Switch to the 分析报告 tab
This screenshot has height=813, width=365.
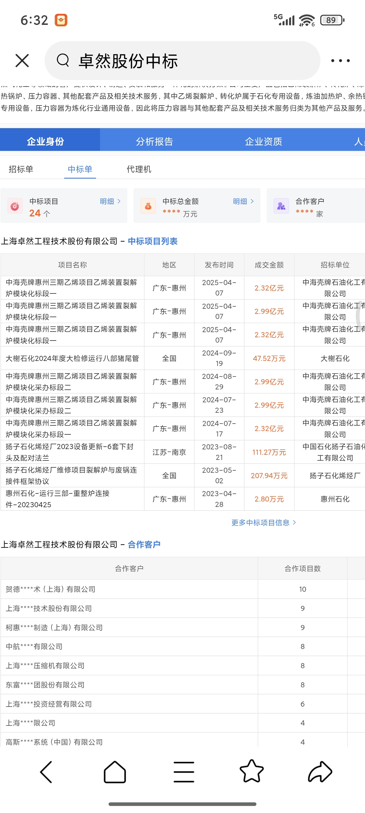point(155,141)
